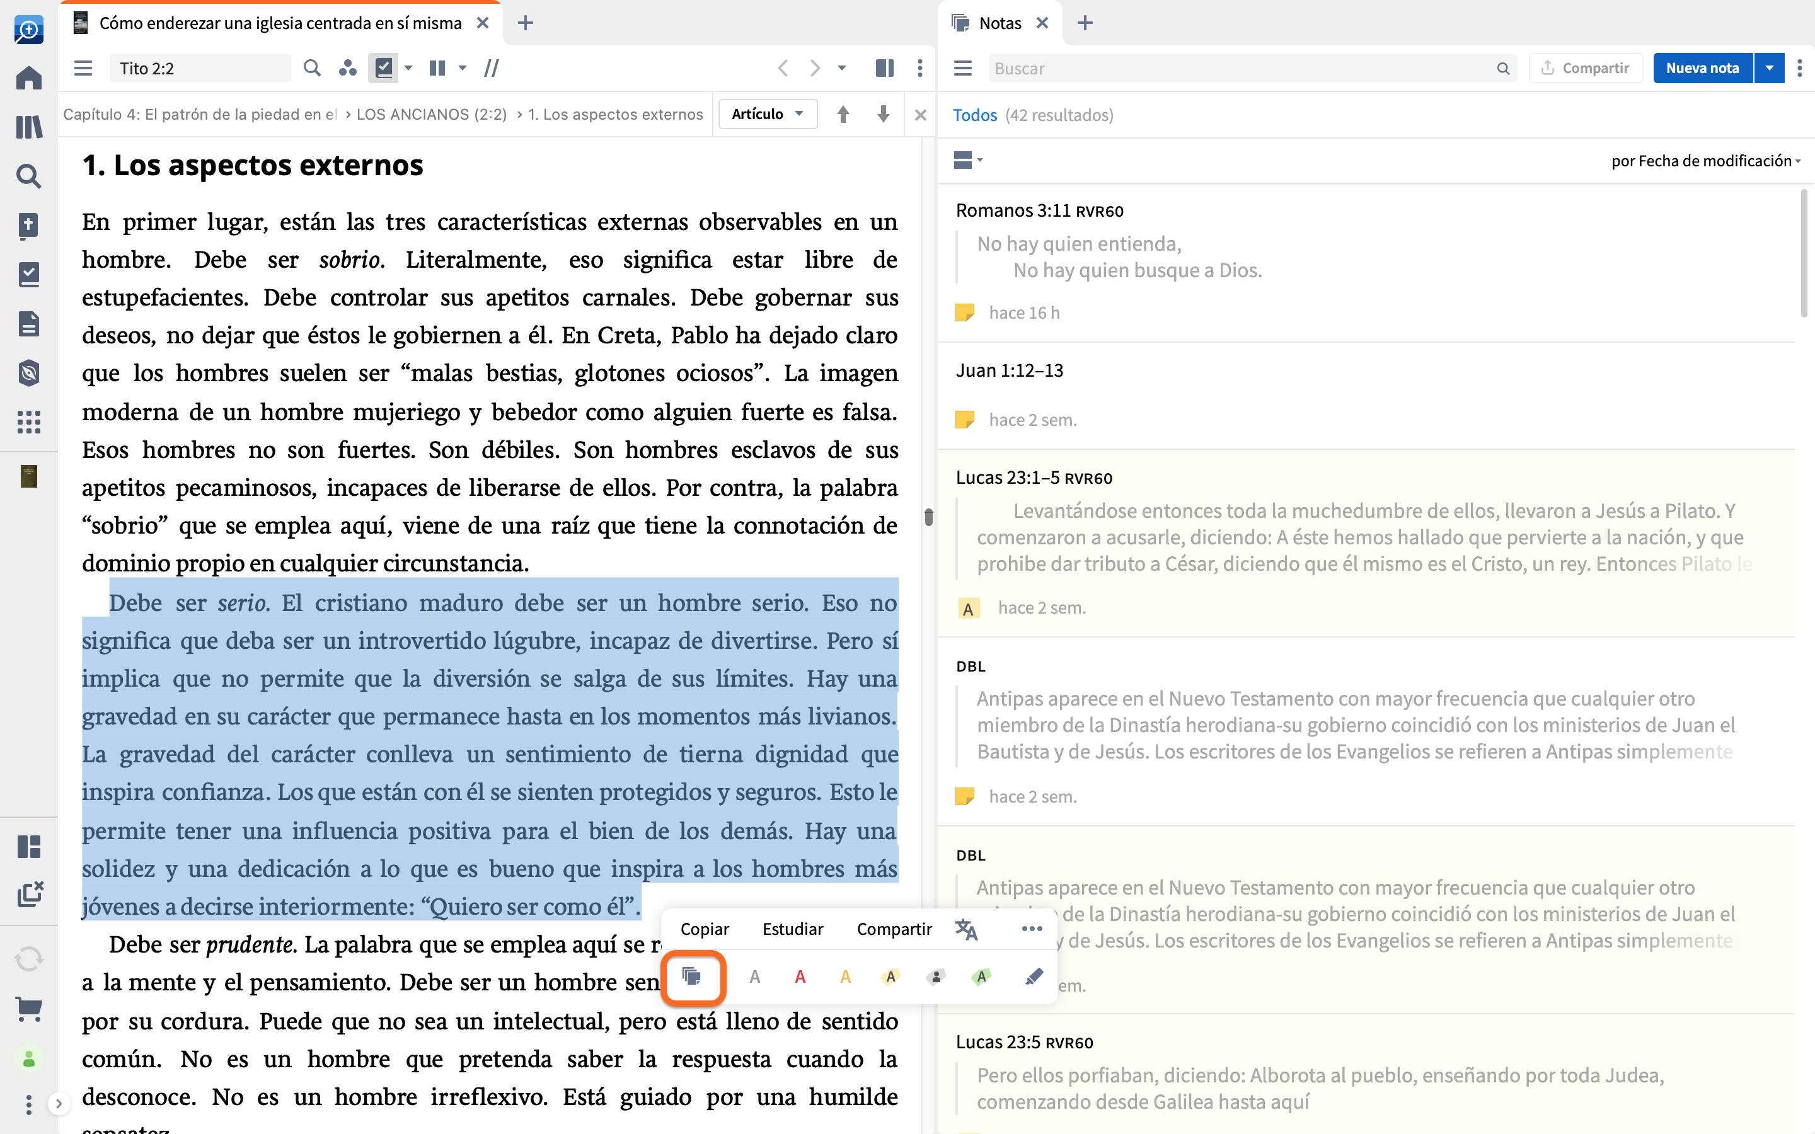The height and width of the screenshot is (1134, 1815).
Task: Add a new tab next to Notas
Action: tap(1085, 23)
